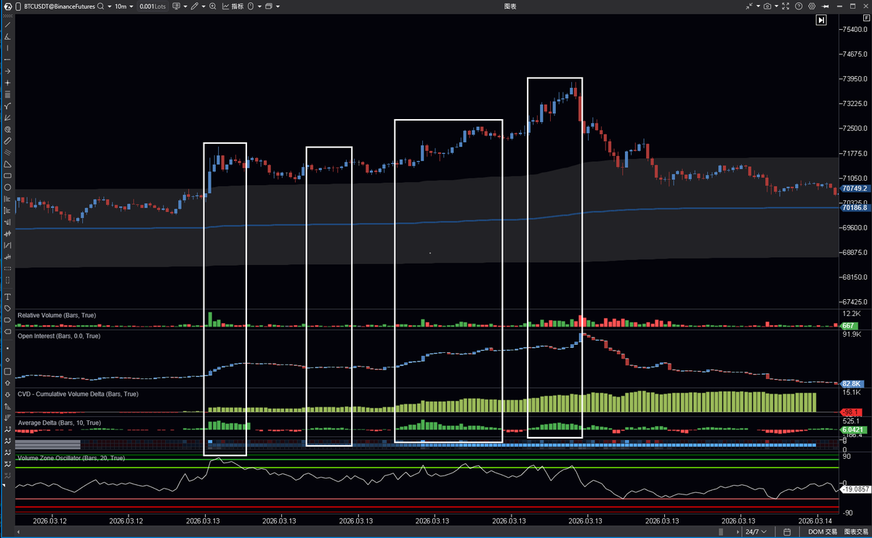Click the Volume Zone Oscillator label
Screen dimensions: 872x538
pos(71,459)
